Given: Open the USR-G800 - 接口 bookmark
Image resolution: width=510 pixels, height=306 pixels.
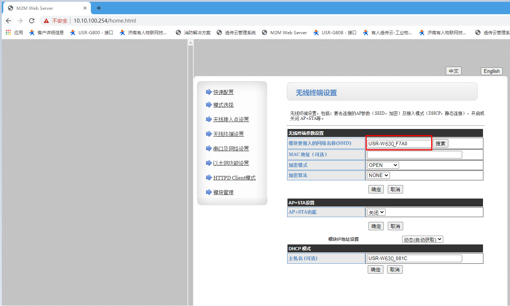Looking at the screenshot, I should (x=92, y=32).
